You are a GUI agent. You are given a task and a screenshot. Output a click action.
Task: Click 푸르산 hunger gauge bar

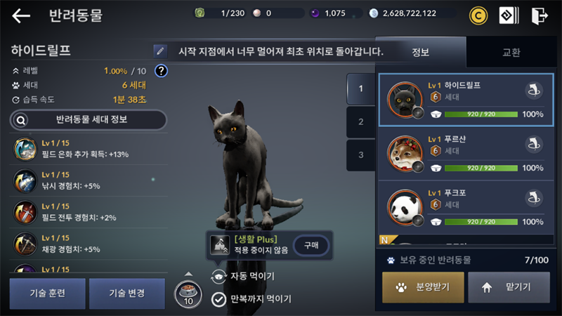(481, 168)
